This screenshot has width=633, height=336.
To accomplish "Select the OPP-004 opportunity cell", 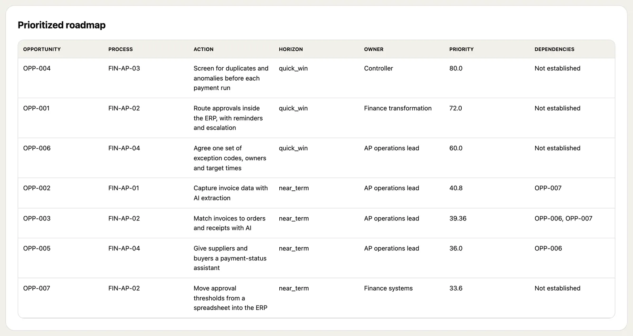I will point(37,68).
